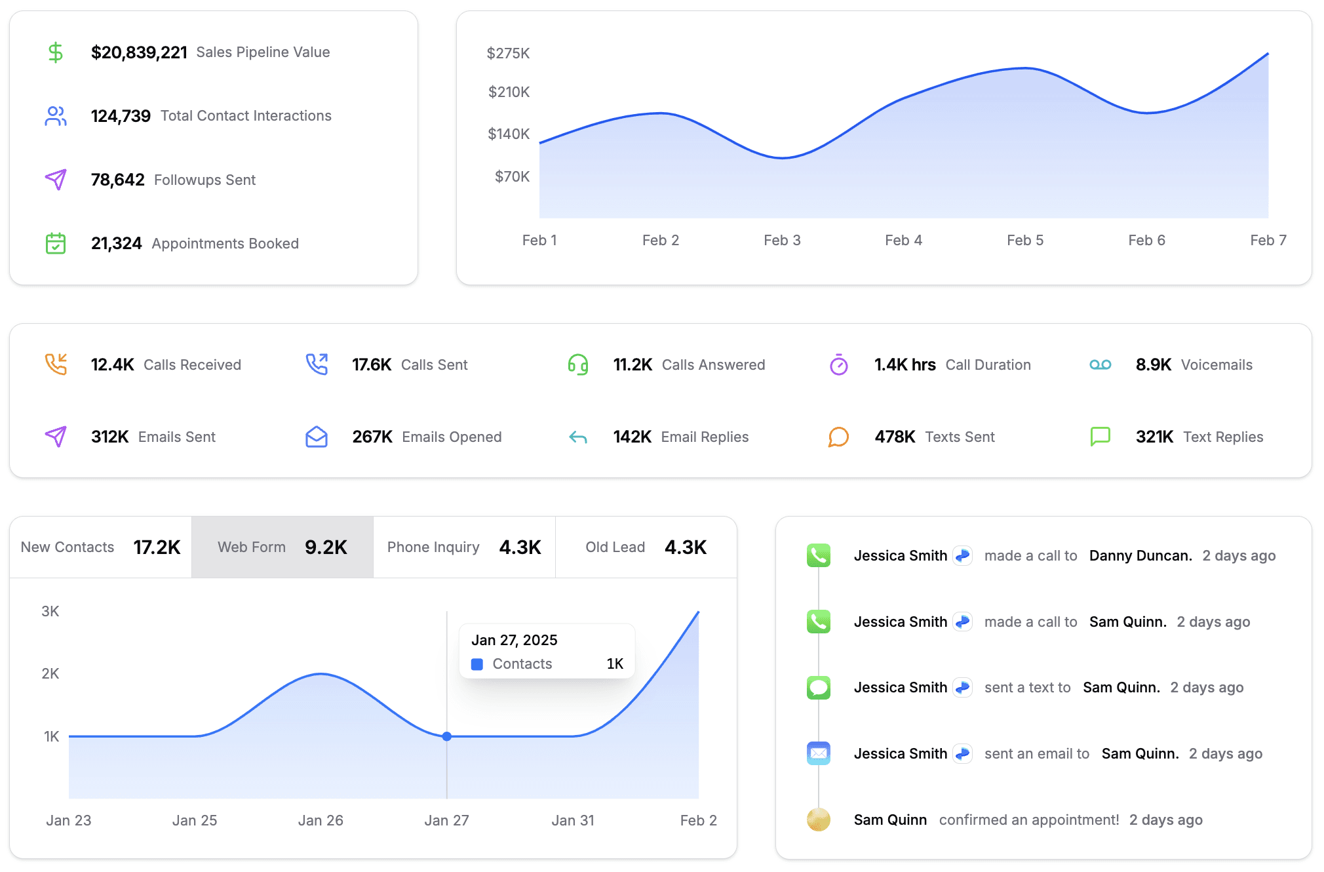Click the Emails Opened envelope icon

click(x=317, y=437)
